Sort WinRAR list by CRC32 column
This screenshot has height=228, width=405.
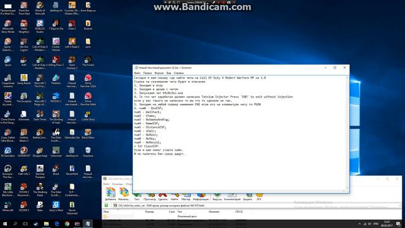tap(239, 212)
